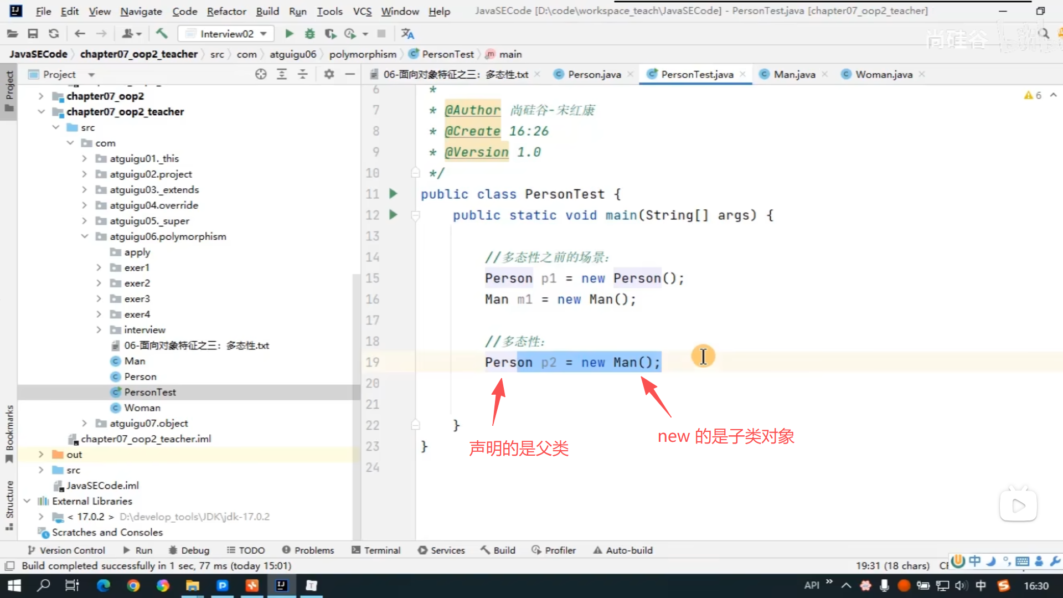
Task: Click the green Run button in toolbar
Action: coord(289,34)
